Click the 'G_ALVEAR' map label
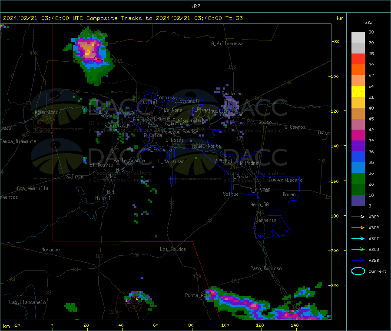The height and width of the screenshot is (331, 391). pyautogui.click(x=260, y=191)
